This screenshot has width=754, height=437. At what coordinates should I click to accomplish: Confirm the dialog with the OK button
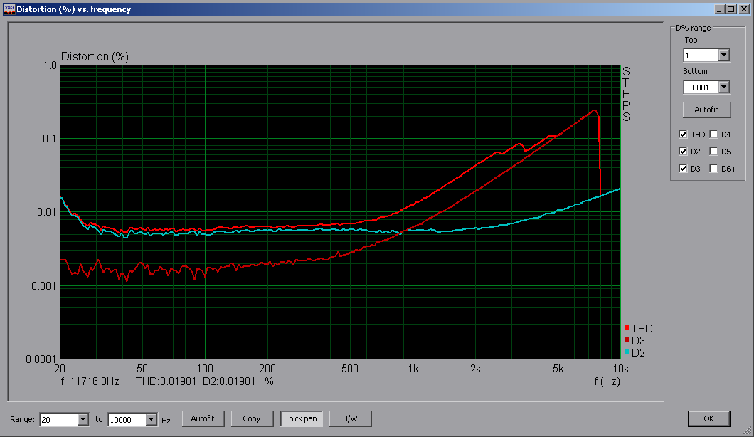point(708,418)
